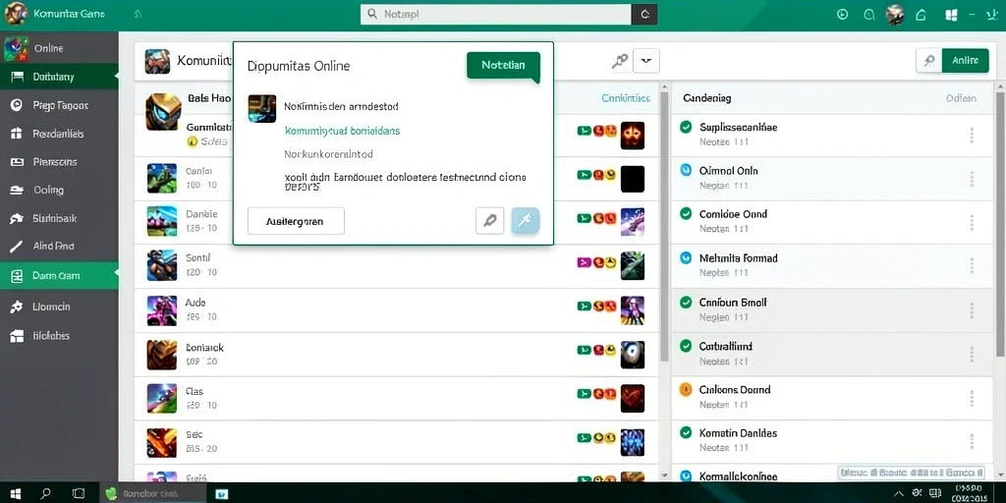
Task: Open the options menu for Suplissecanhiae
Action: pyautogui.click(x=972, y=136)
